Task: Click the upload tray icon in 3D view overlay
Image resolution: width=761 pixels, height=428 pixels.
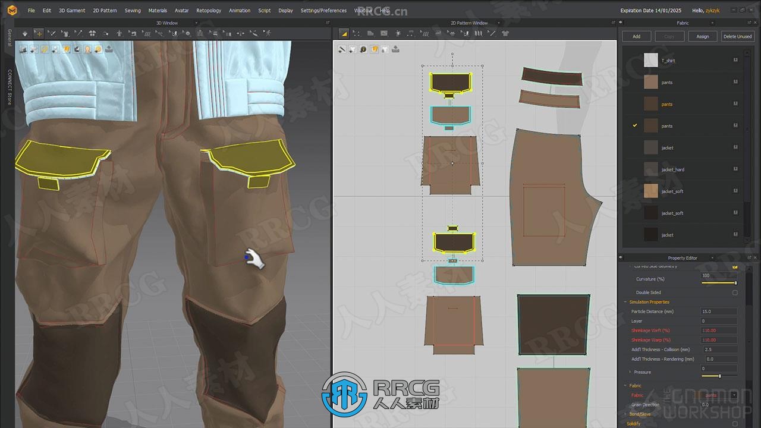Action: [x=109, y=49]
